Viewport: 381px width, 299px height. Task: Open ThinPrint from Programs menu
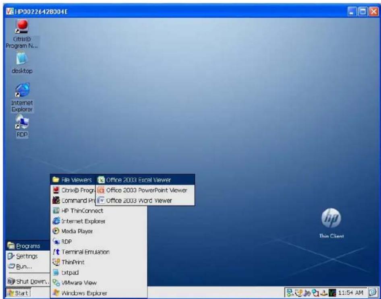98,262
